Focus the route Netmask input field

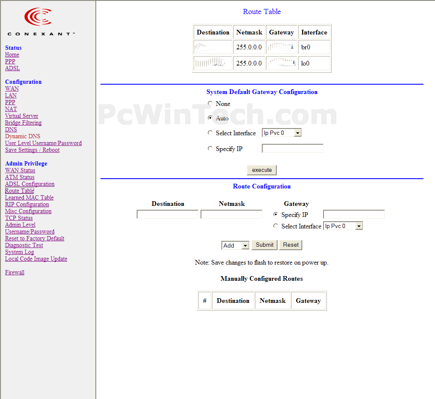coord(232,214)
